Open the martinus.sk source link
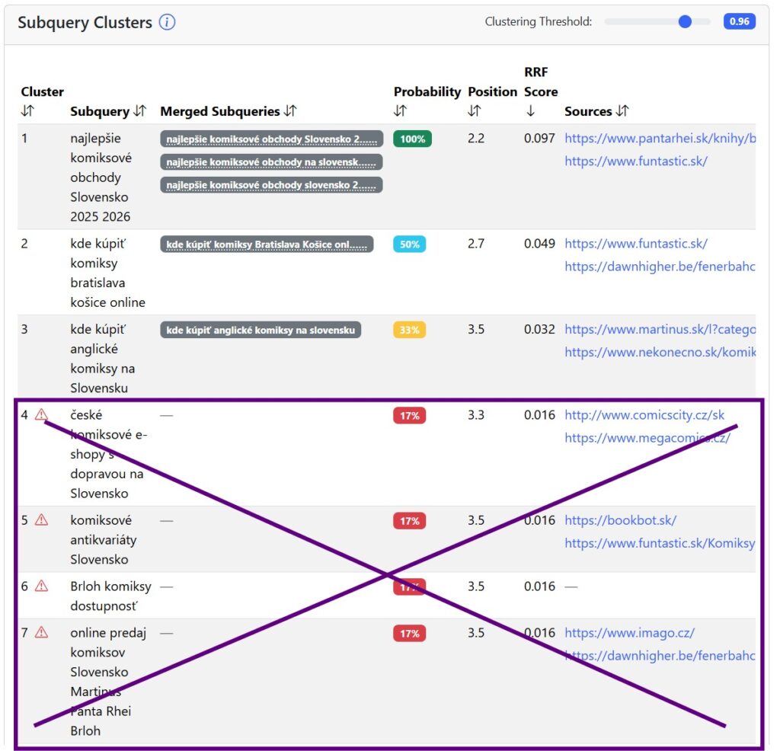This screenshot has width=780, height=751. pyautogui.click(x=660, y=329)
